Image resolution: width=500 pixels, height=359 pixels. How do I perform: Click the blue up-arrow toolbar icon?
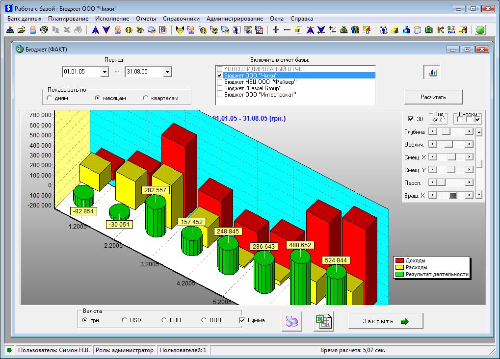(x=95, y=30)
